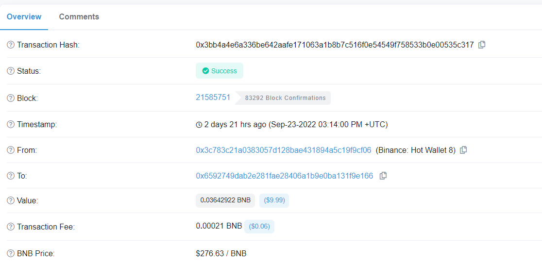
Task: Click the Status: label
Action: tap(29, 71)
